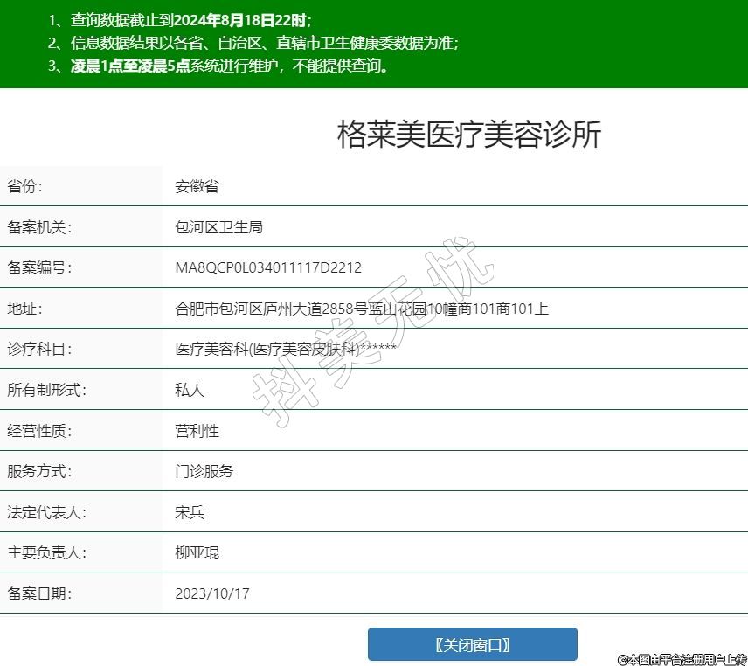
Task: Select the 门诊服务 service type value
Action: coord(204,471)
